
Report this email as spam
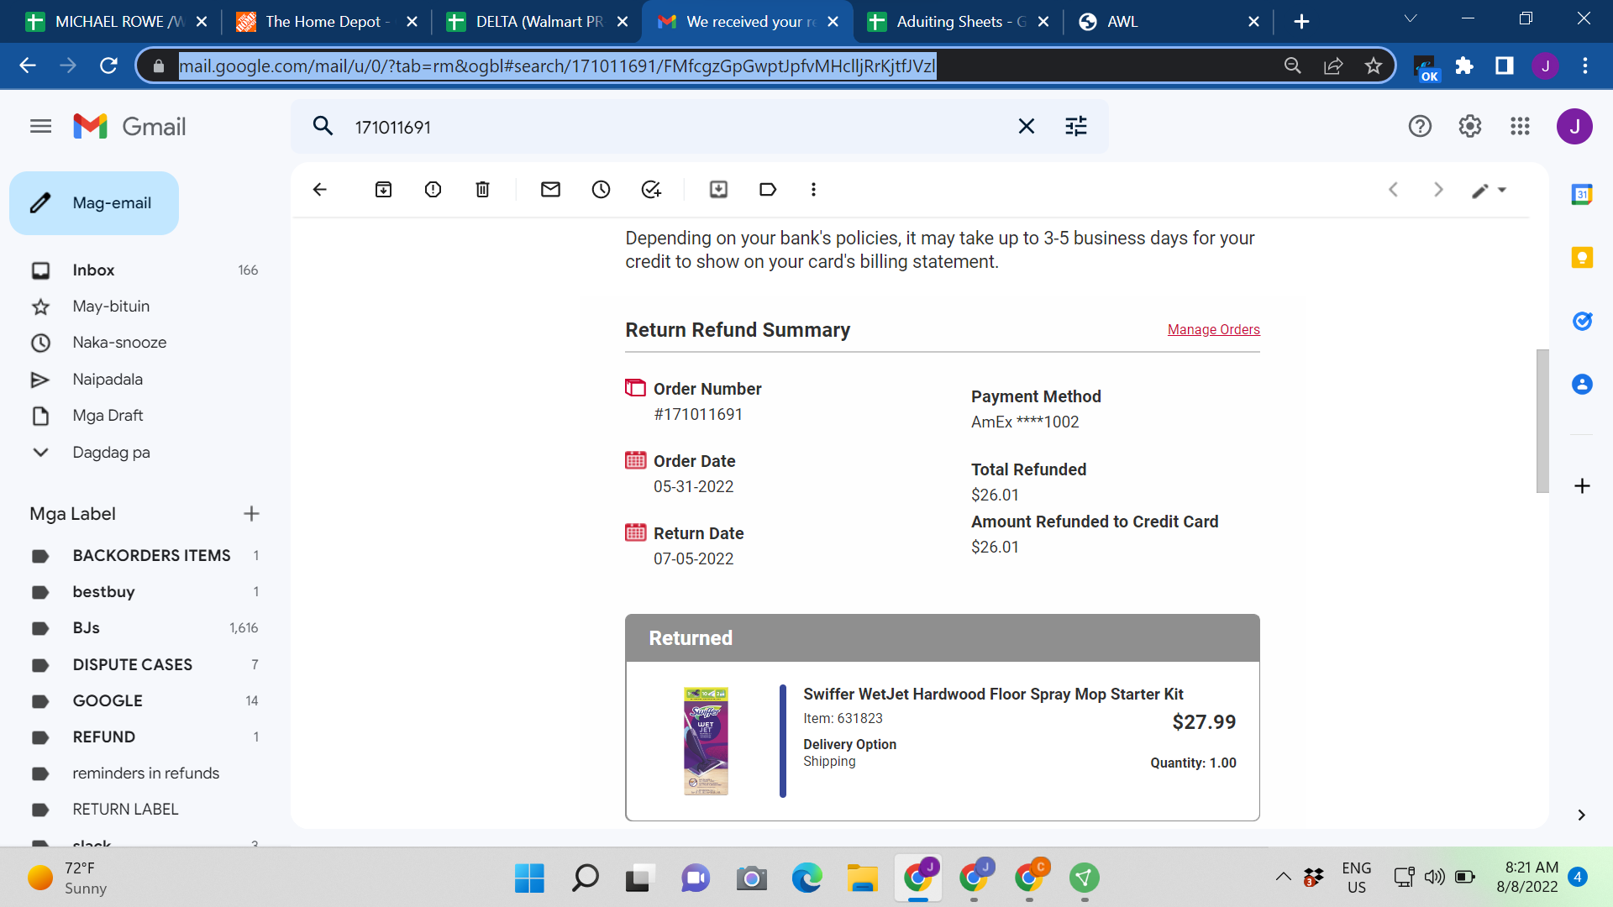(x=433, y=190)
